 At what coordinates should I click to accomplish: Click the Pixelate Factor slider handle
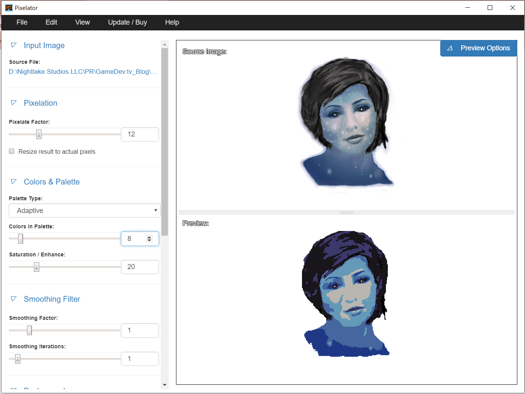point(39,134)
